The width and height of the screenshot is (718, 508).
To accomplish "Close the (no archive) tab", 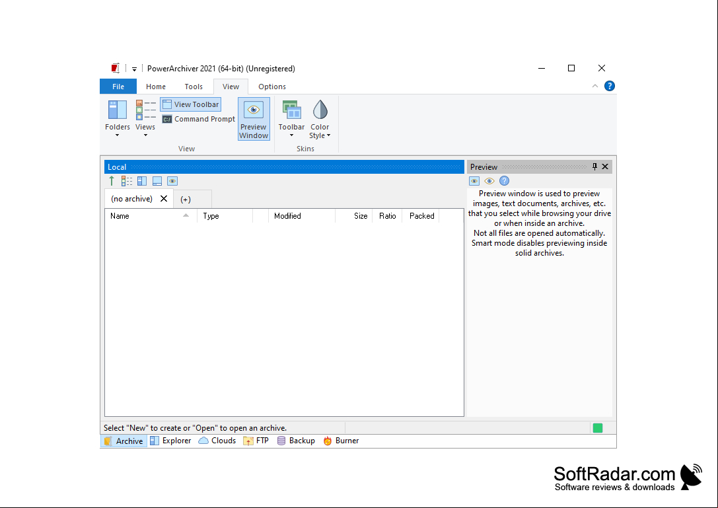I will click(164, 198).
